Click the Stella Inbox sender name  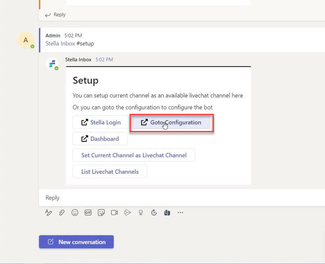78,60
